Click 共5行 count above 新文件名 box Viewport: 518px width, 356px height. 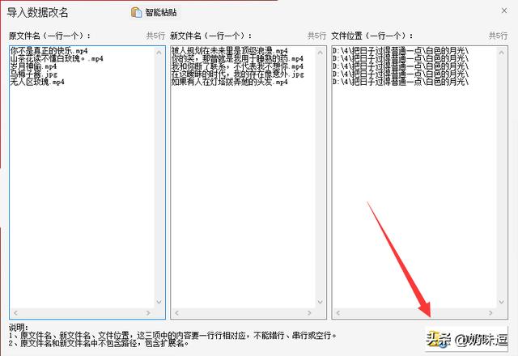coord(316,36)
